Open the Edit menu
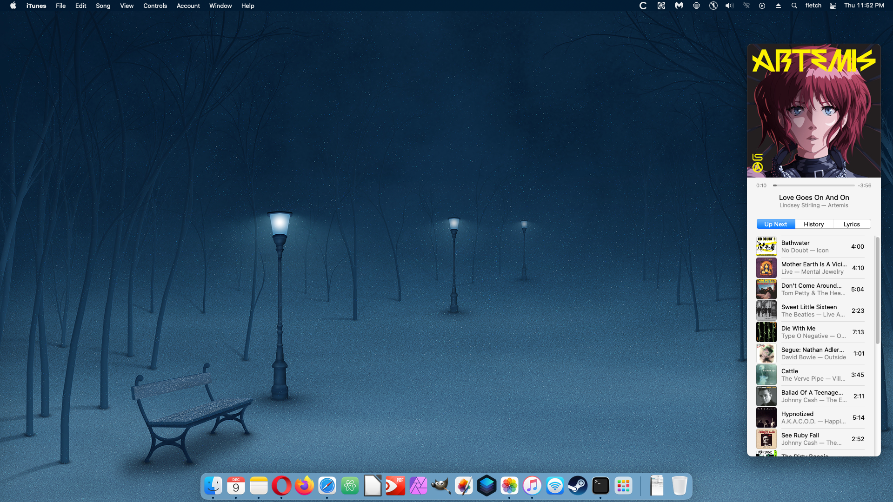The height and width of the screenshot is (502, 893). [x=81, y=6]
